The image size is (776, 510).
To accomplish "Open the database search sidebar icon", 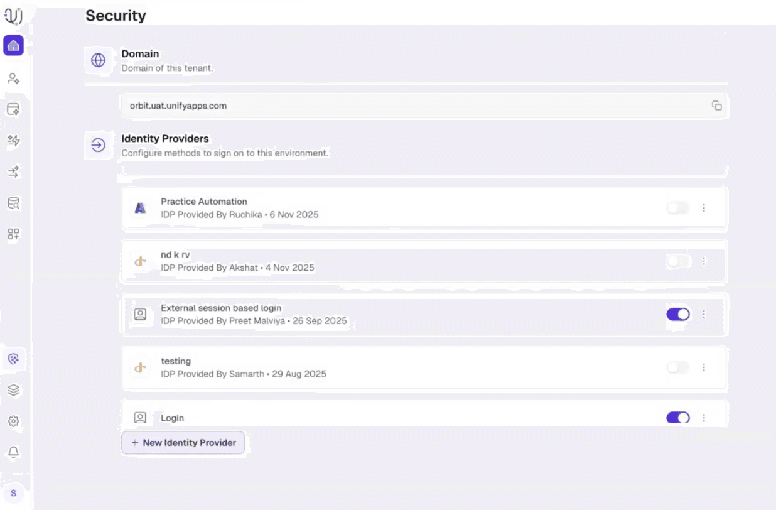I will coord(13,203).
